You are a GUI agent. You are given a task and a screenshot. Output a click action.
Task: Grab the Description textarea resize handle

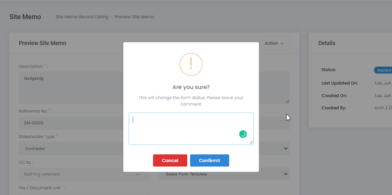pyautogui.click(x=287, y=101)
